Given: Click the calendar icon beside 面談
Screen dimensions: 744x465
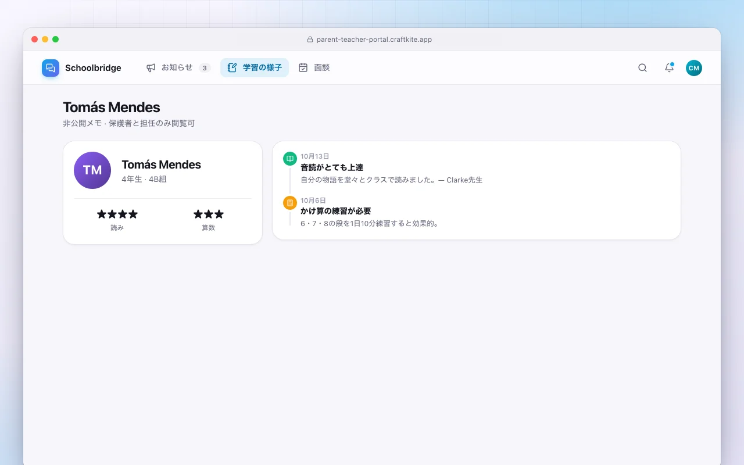Looking at the screenshot, I should (x=303, y=67).
